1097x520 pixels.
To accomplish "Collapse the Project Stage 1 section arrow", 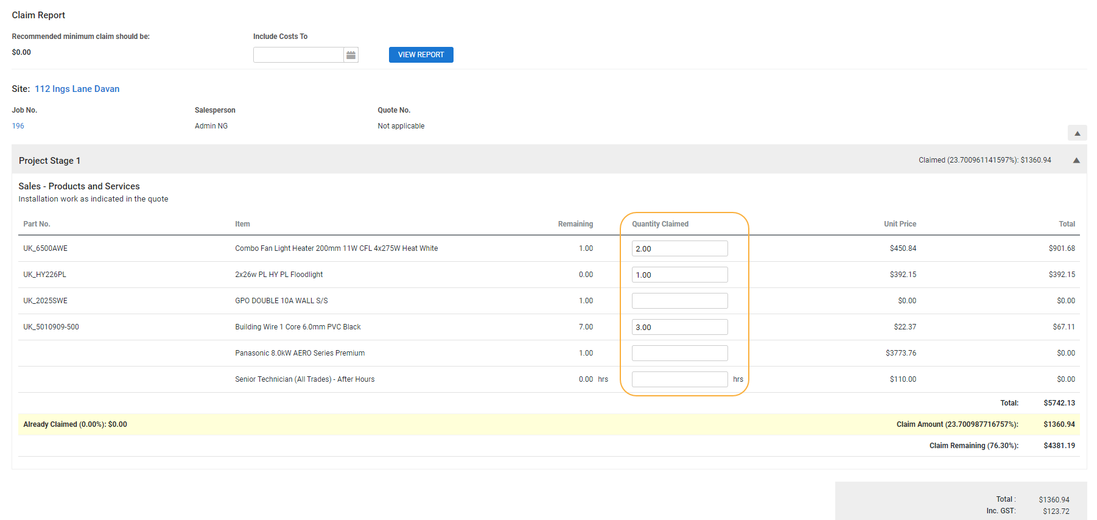I will [1076, 161].
